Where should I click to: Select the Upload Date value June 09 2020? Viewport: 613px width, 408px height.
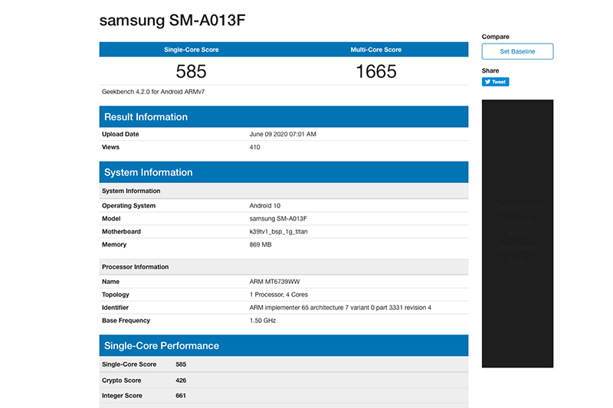click(x=283, y=134)
